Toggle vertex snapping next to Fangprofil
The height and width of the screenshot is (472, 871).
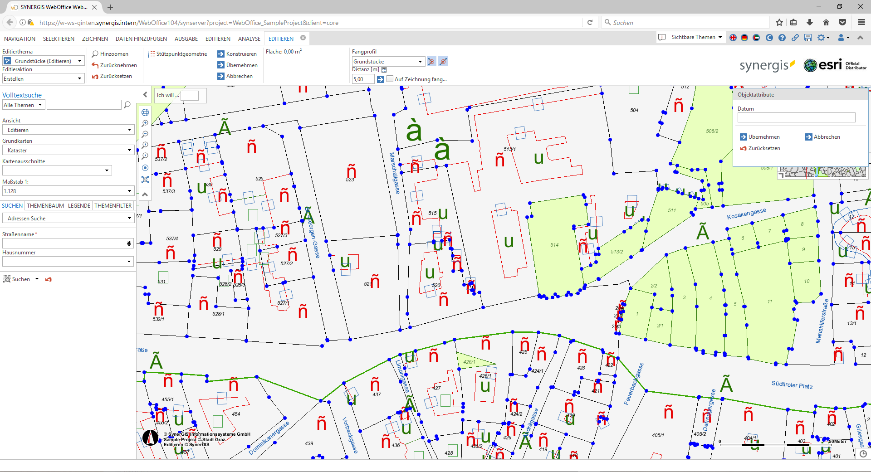431,61
